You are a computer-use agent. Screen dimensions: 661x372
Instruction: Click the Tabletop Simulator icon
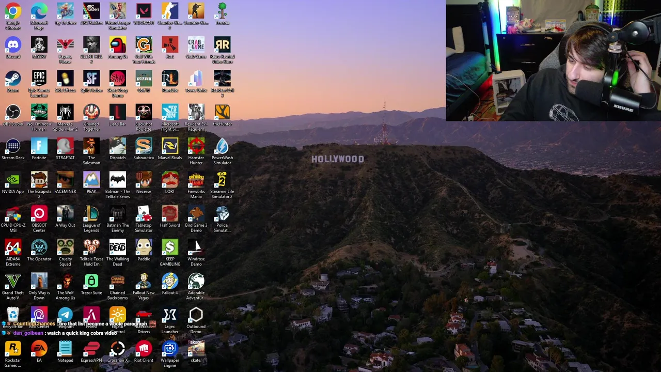click(x=144, y=214)
